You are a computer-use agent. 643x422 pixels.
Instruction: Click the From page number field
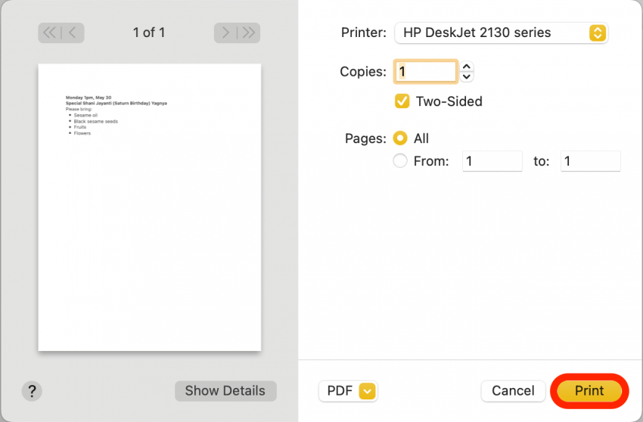(x=492, y=161)
